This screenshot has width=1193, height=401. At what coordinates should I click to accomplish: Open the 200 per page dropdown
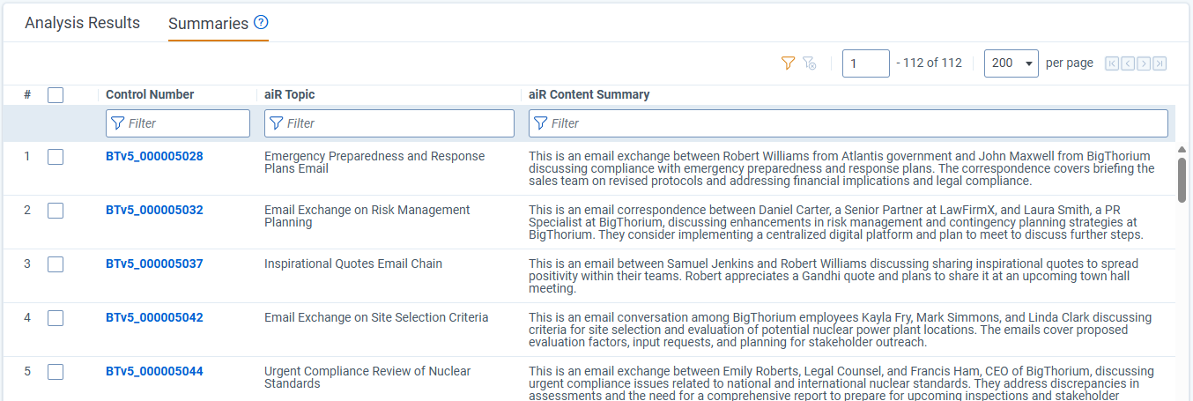coord(1011,63)
